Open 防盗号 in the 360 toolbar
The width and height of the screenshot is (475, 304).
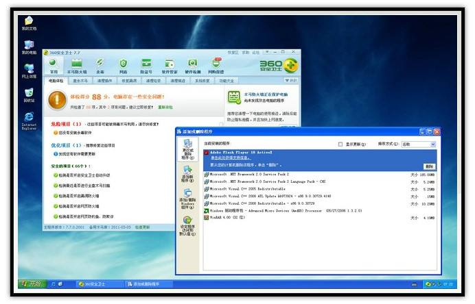tap(146, 66)
